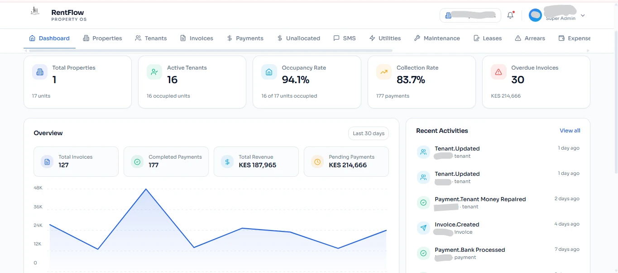Screen dimensions: 618x273
Task: Open the Maintenance tab
Action: (x=437, y=38)
